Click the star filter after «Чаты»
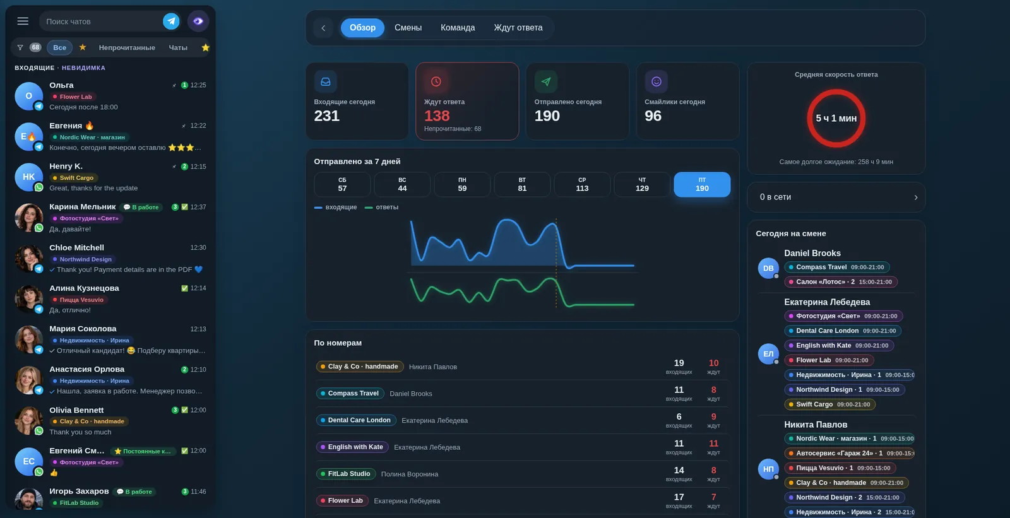 point(205,47)
